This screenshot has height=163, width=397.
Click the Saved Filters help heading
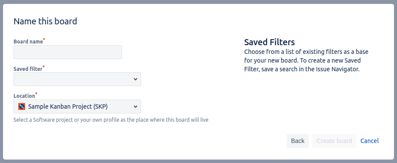[x=269, y=42]
